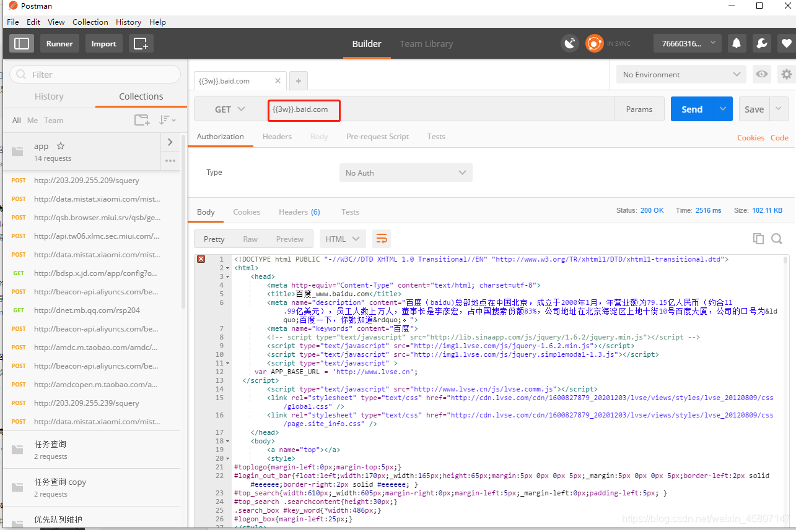This screenshot has height=530, width=796.
Task: Open the environment quick look eye icon
Action: (761, 74)
